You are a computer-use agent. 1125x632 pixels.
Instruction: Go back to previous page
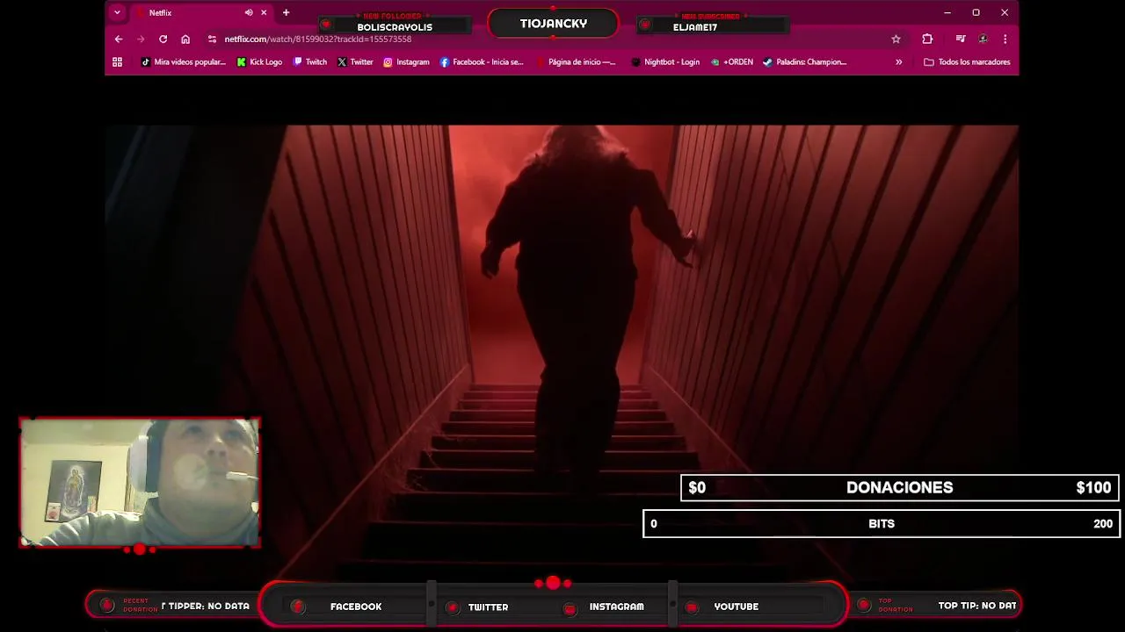pos(119,39)
